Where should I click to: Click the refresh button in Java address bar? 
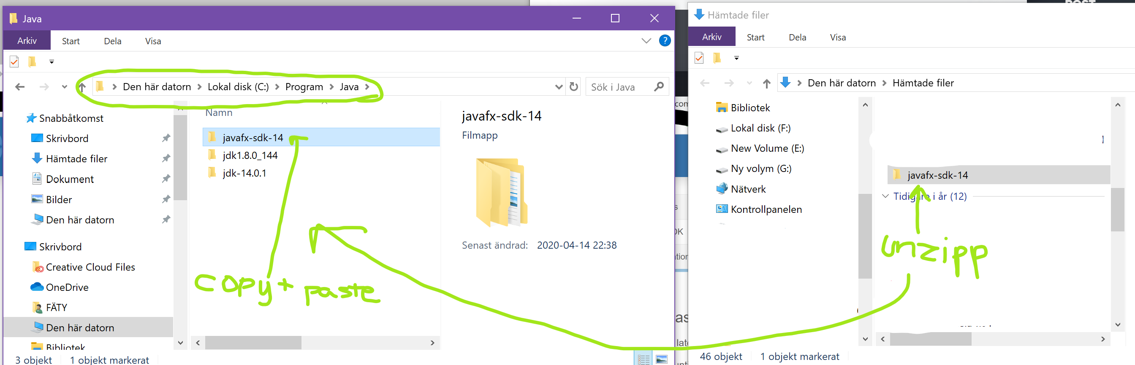click(573, 87)
